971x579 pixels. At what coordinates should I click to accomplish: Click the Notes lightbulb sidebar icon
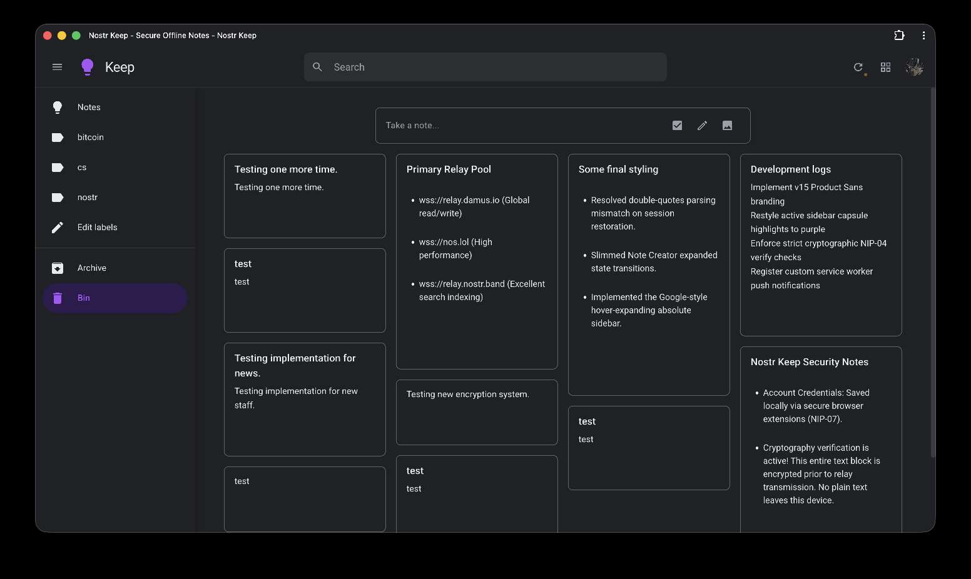point(58,108)
